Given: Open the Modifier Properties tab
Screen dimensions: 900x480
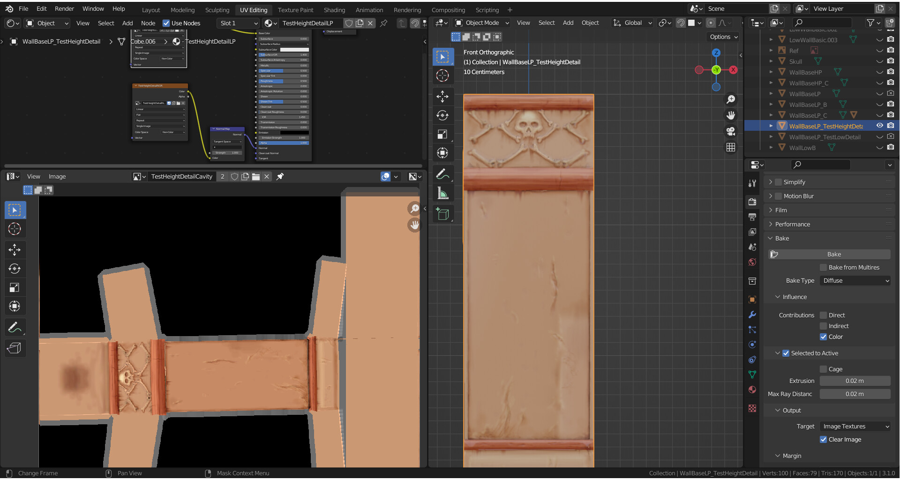Looking at the screenshot, I should (752, 315).
